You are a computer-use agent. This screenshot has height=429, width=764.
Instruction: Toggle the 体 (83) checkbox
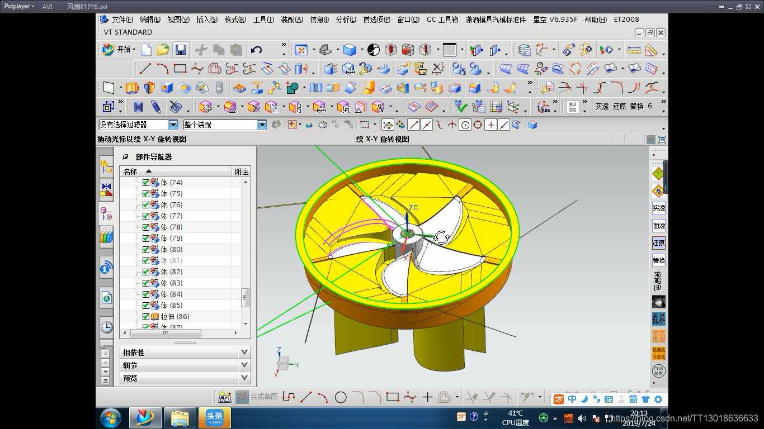coord(146,283)
